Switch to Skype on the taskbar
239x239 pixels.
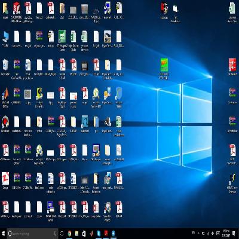(99, 234)
